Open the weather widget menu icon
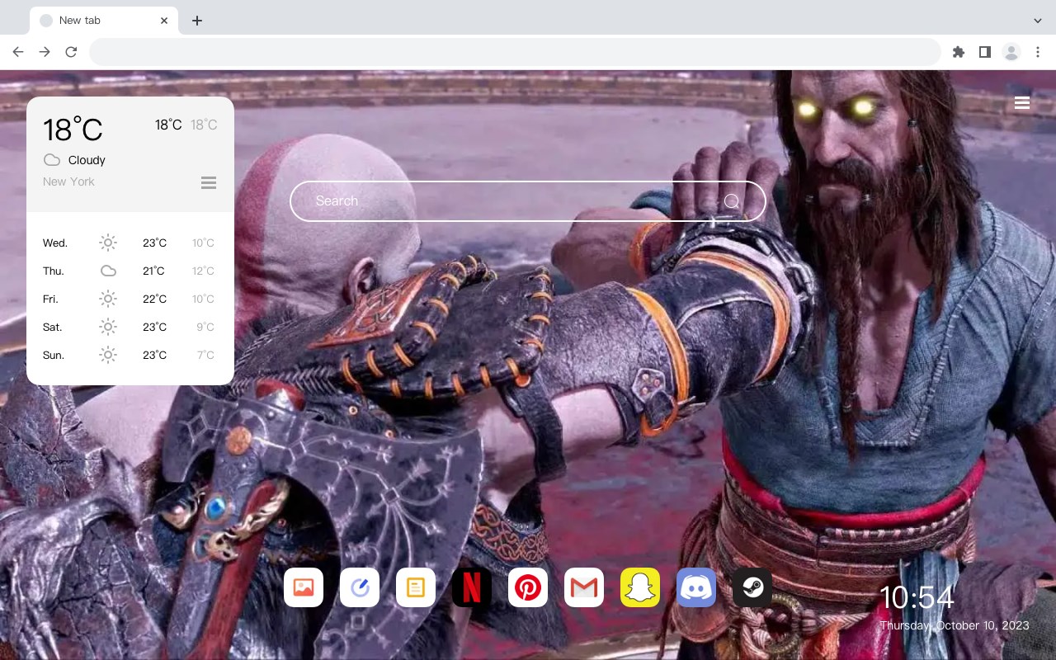 (209, 182)
